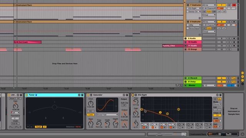The width and height of the screenshot is (246, 138).
Task: Select EQ Eight filter node 1
Action: (x=142, y=109)
